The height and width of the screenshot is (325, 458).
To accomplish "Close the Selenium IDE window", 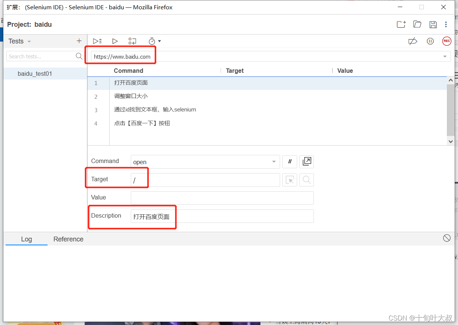I will pyautogui.click(x=444, y=7).
